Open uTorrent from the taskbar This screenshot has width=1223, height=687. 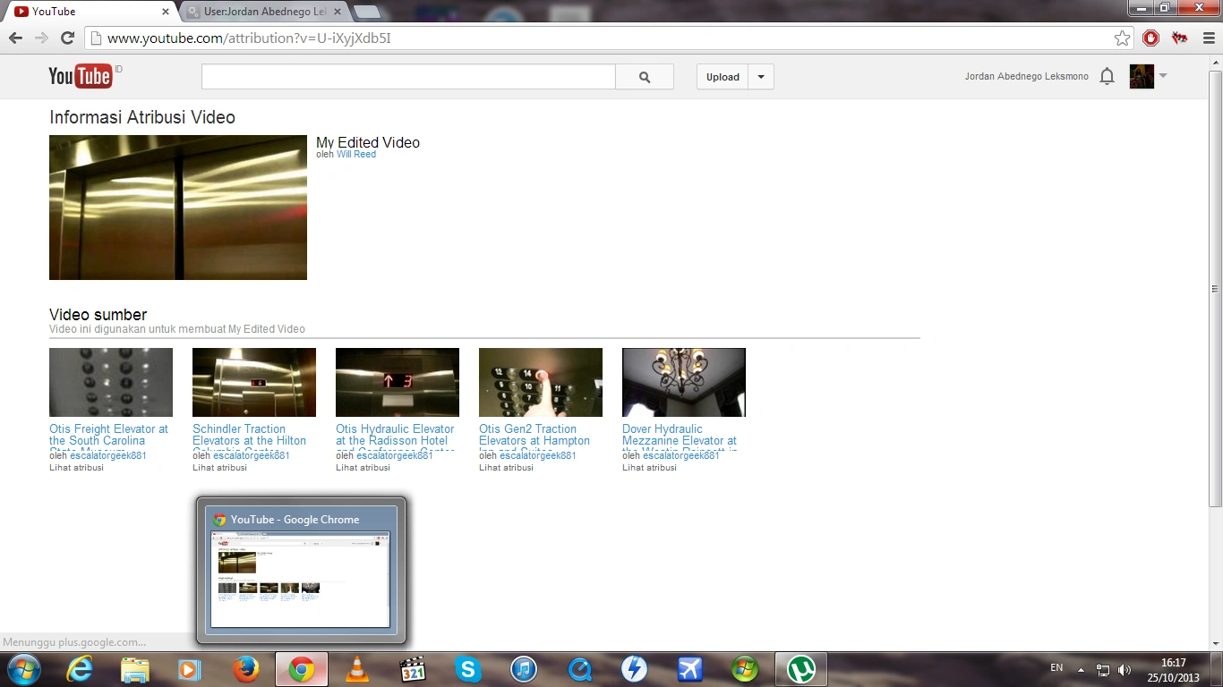pos(801,669)
